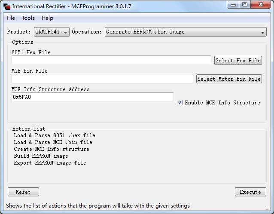Click the Execute button
The height and width of the screenshot is (214, 274).
250,192
